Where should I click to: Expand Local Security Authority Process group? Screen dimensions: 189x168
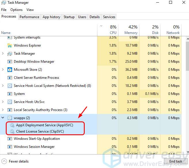(x=3, y=110)
